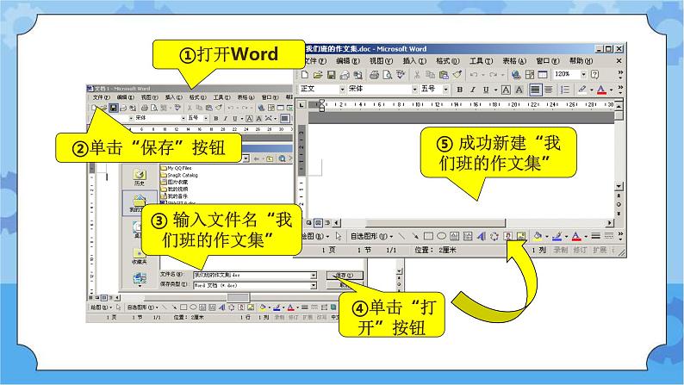Click Up One Level folder icon in Save dialog
This screenshot has height=385, width=684.
click(x=270, y=158)
